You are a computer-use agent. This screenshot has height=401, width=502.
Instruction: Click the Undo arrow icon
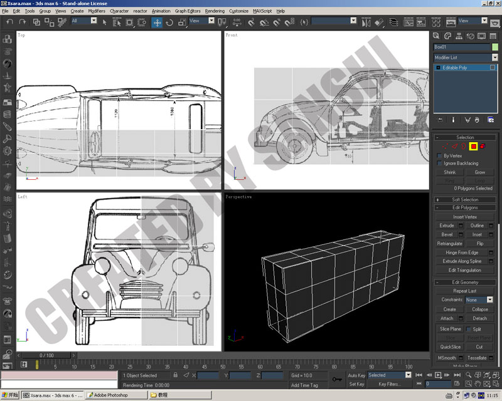click(x=10, y=22)
